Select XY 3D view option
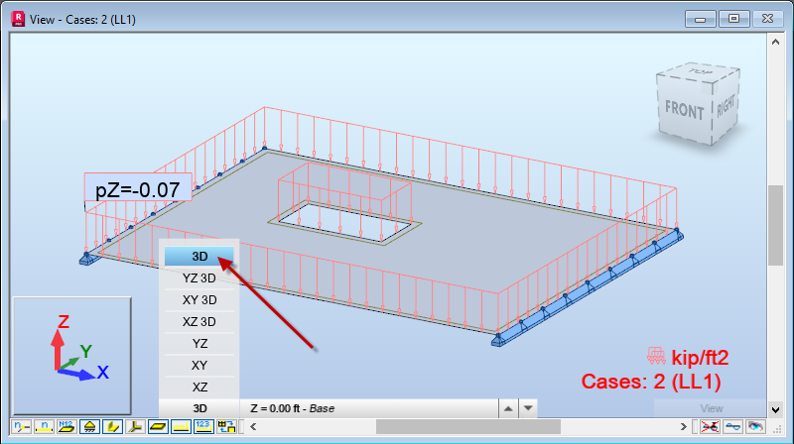 (199, 300)
